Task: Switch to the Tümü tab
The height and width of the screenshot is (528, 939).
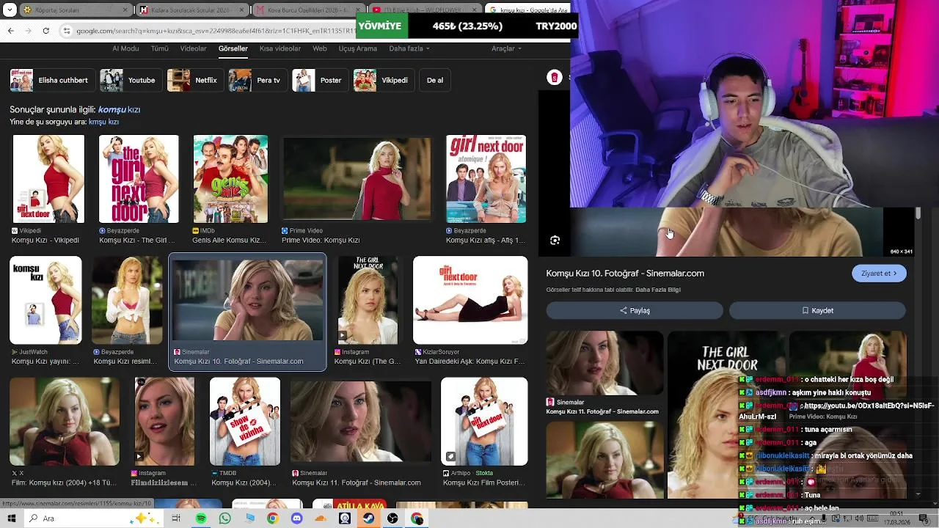Action: point(159,48)
